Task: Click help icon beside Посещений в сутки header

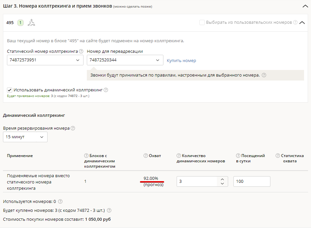Action: coord(238,156)
